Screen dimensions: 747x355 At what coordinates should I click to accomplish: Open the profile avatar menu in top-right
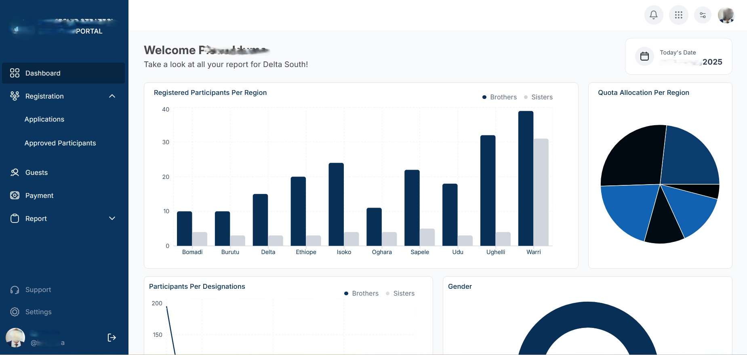pos(726,15)
